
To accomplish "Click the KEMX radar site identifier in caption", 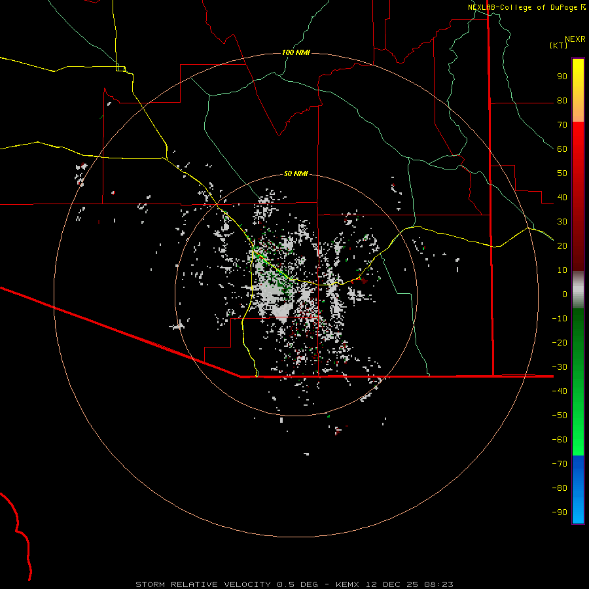I will point(347,584).
